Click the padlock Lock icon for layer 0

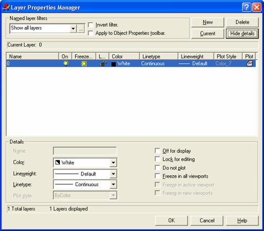pyautogui.click(x=103, y=64)
